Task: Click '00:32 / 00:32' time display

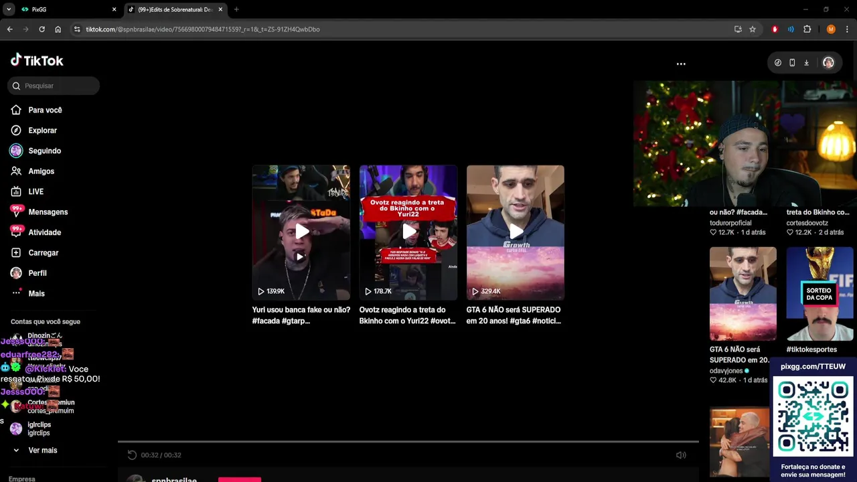Action: point(161,455)
